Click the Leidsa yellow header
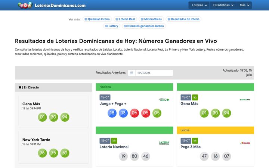Image resolution: width=269 pixels, height=168 pixels. point(215,130)
